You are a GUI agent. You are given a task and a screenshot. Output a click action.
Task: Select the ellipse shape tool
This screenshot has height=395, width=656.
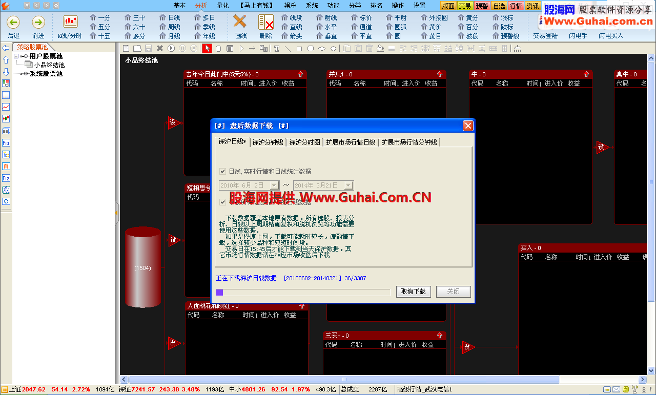pyautogui.click(x=322, y=48)
